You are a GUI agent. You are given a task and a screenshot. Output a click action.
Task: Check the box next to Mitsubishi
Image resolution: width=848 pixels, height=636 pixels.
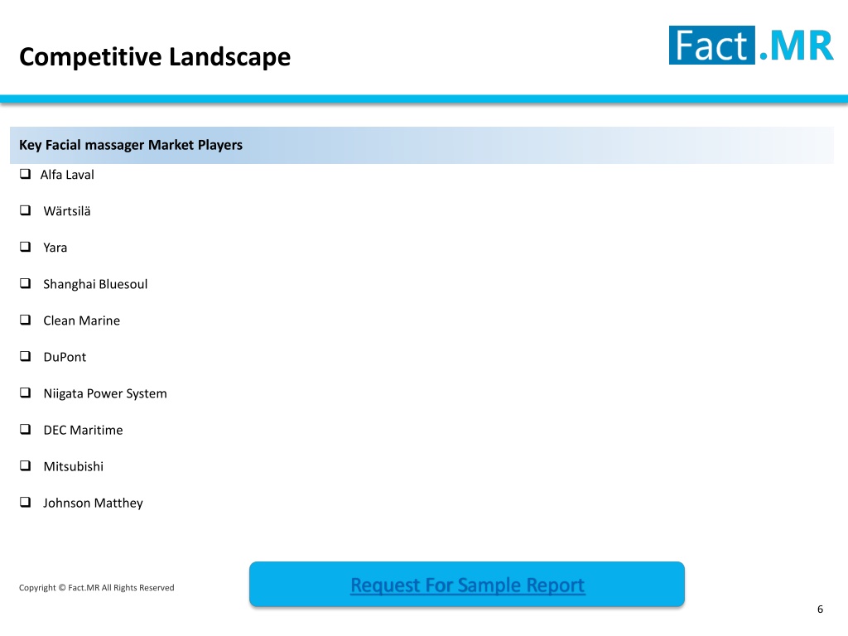click(x=26, y=465)
